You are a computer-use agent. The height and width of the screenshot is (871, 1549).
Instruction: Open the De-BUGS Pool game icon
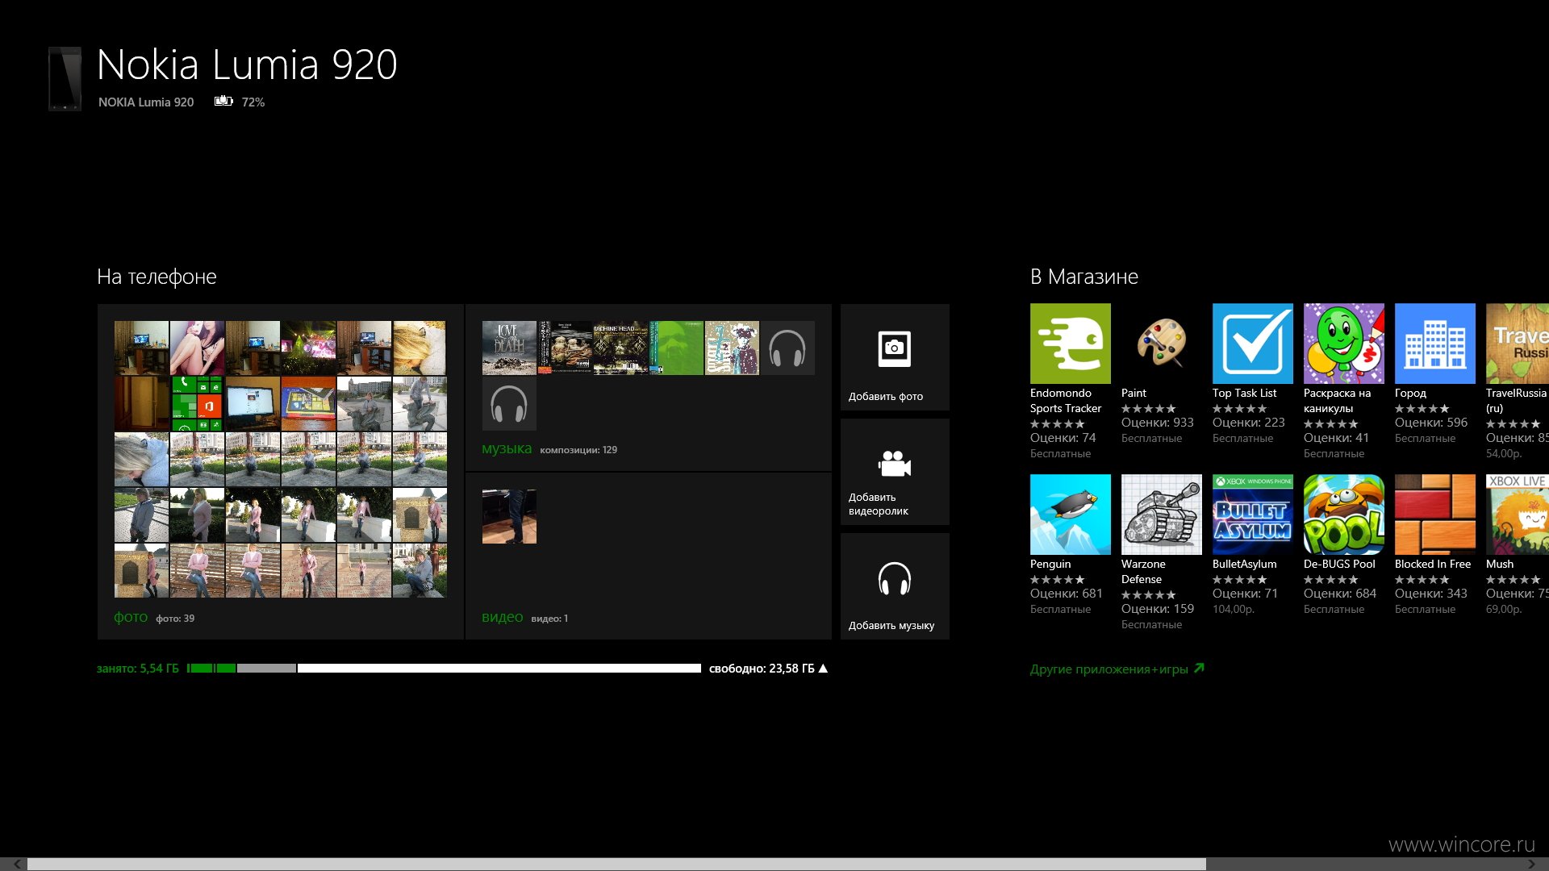click(1343, 515)
